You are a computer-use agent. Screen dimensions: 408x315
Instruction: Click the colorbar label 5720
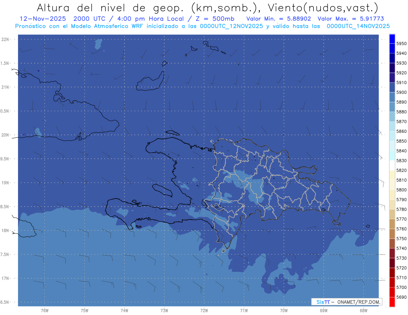(401, 268)
